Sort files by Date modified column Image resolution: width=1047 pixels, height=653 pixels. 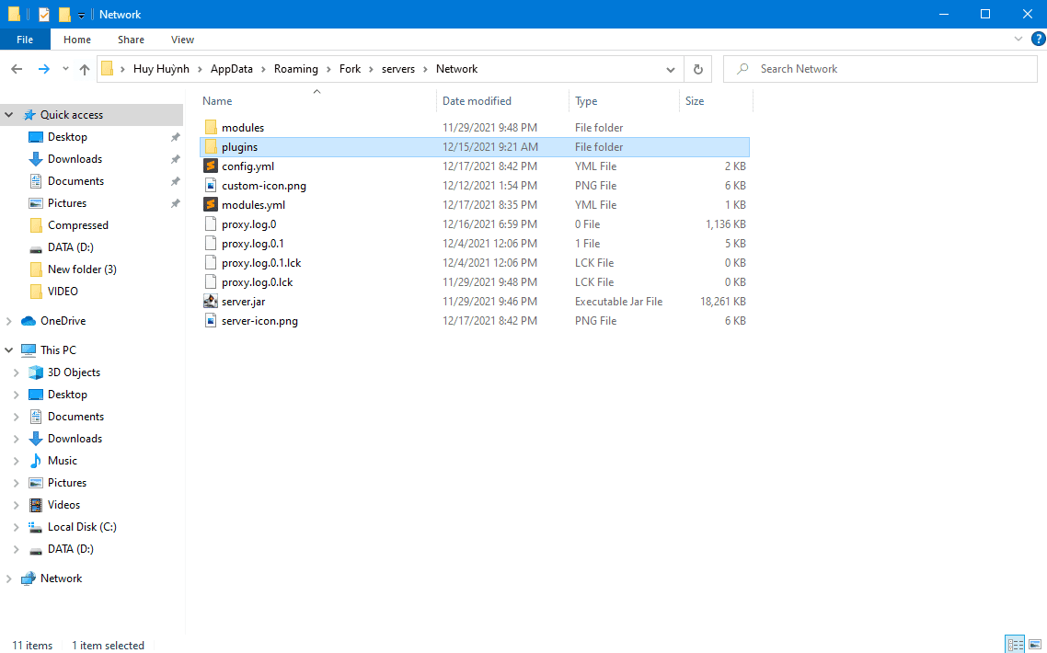(x=477, y=101)
